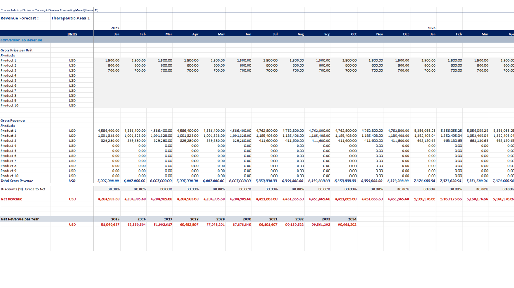Select the "Net Revenue per Year" heading
The height and width of the screenshot is (288, 514).
[20, 219]
